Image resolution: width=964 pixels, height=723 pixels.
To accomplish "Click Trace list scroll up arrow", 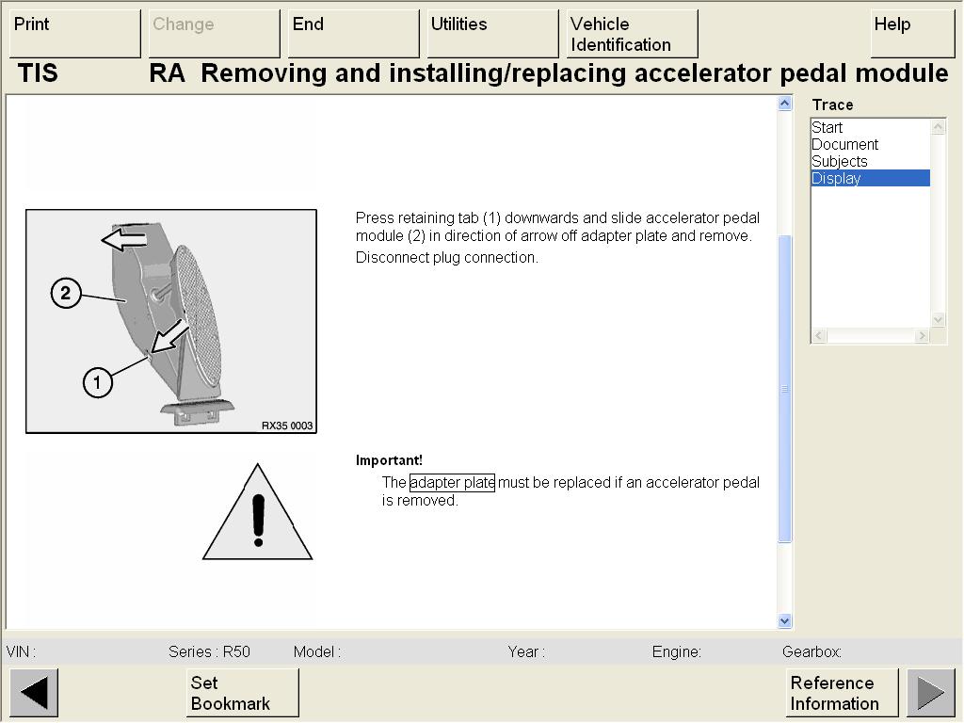I will pyautogui.click(x=938, y=127).
